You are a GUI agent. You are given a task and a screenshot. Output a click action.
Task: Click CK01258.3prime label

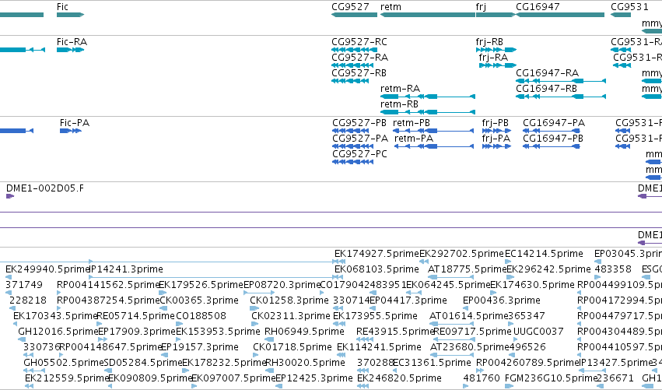pos(289,300)
